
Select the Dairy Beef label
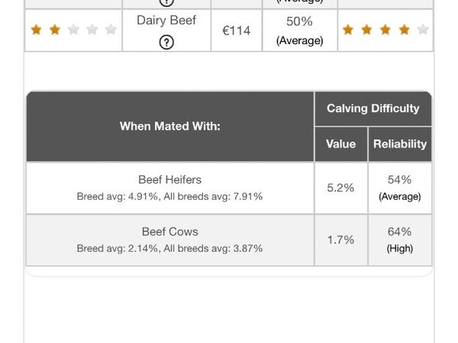[x=166, y=21]
